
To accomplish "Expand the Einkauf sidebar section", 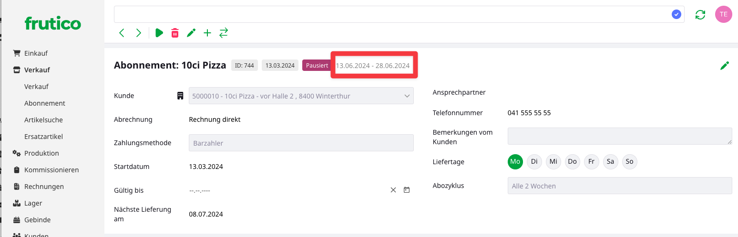I will click(x=36, y=53).
